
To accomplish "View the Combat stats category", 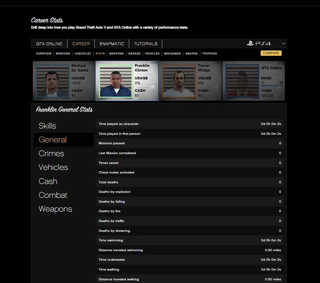I will tap(53, 195).
